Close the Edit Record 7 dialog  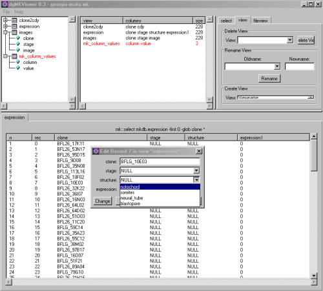pyautogui.click(x=199, y=151)
